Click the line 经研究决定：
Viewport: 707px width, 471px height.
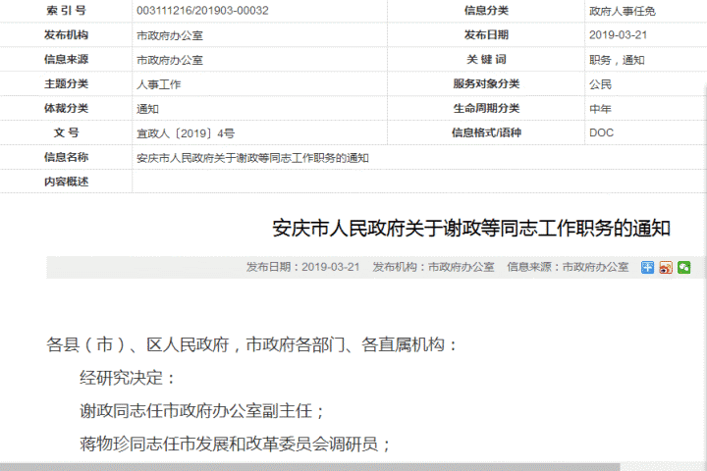point(128,378)
